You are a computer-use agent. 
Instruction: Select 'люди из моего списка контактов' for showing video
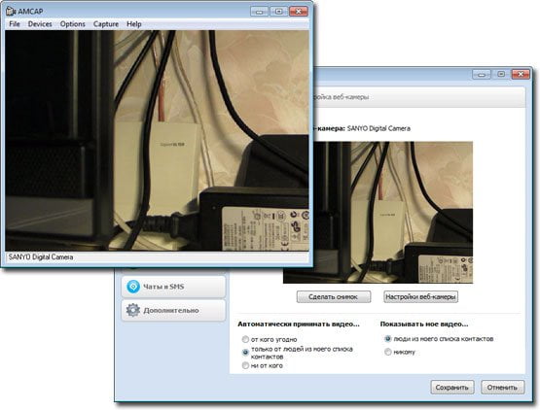(388, 339)
